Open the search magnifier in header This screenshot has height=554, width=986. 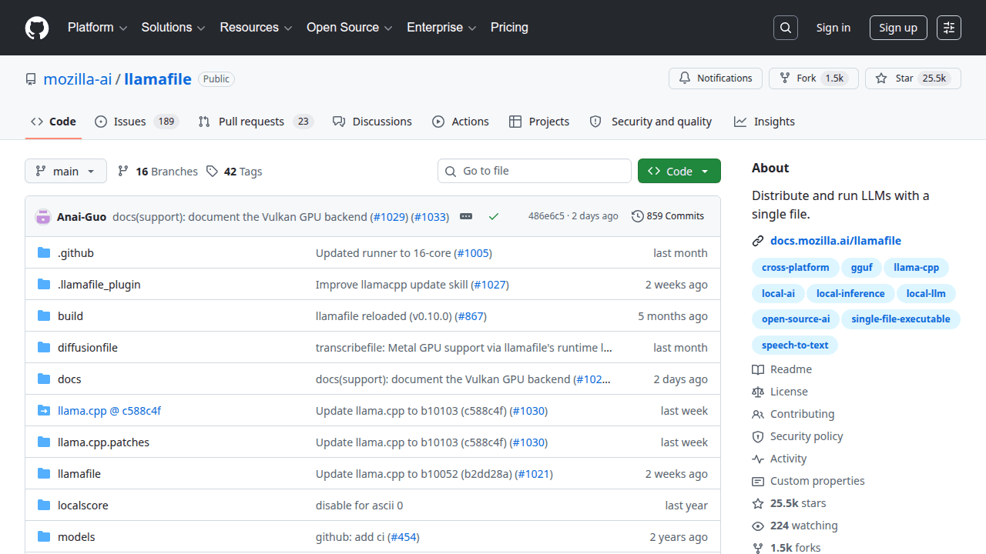click(785, 28)
